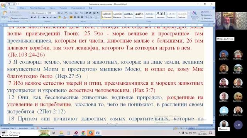Image resolution: width=247 pixels, height=138 pixels.
Task: Click the Grow Font icon
Action: pos(59,13)
